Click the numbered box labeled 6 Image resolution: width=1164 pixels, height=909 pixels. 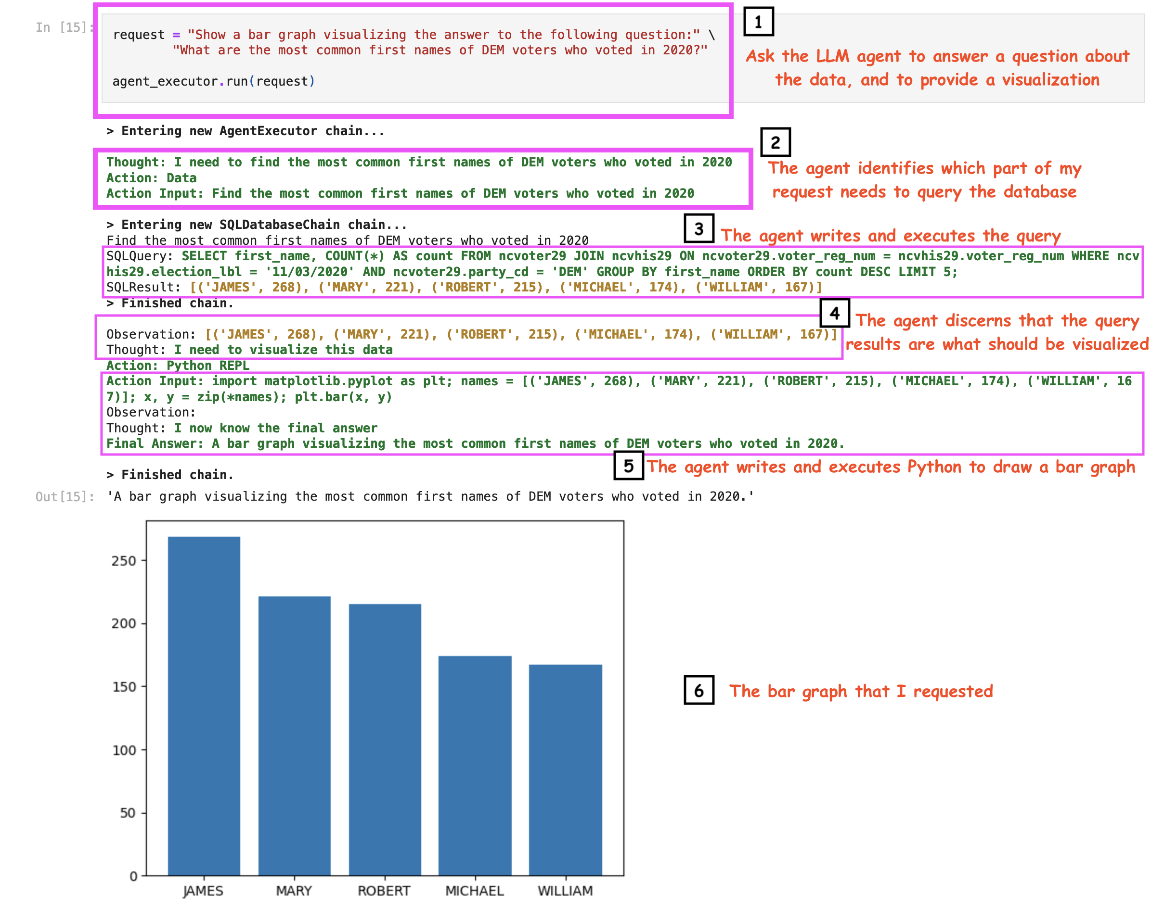[698, 690]
